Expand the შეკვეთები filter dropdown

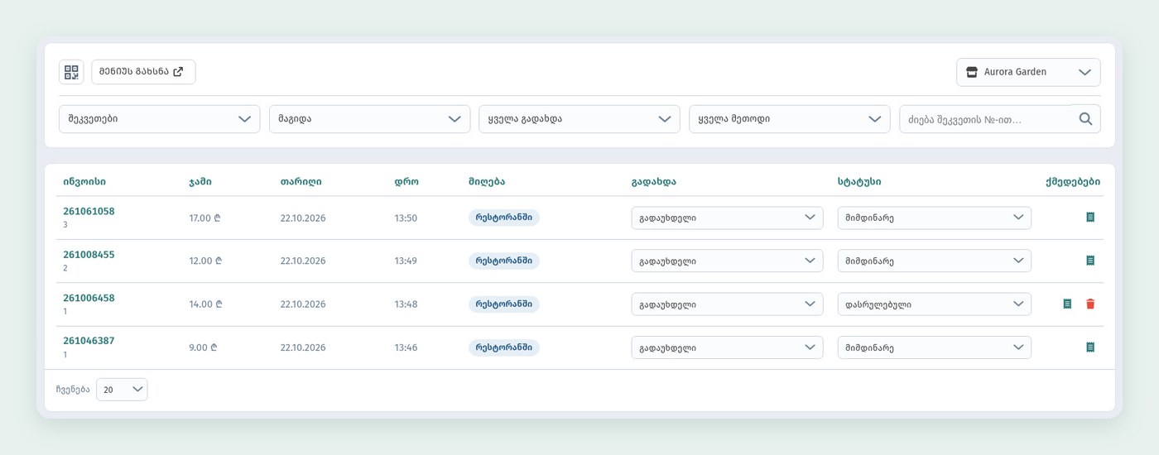(x=159, y=119)
